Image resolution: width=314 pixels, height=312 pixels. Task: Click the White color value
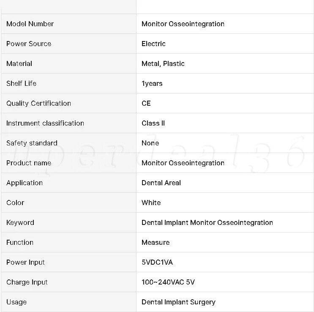(x=151, y=203)
